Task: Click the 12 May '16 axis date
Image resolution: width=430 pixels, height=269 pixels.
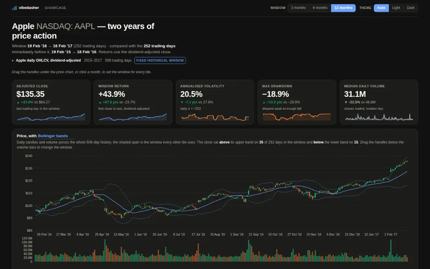Action: click(x=121, y=234)
